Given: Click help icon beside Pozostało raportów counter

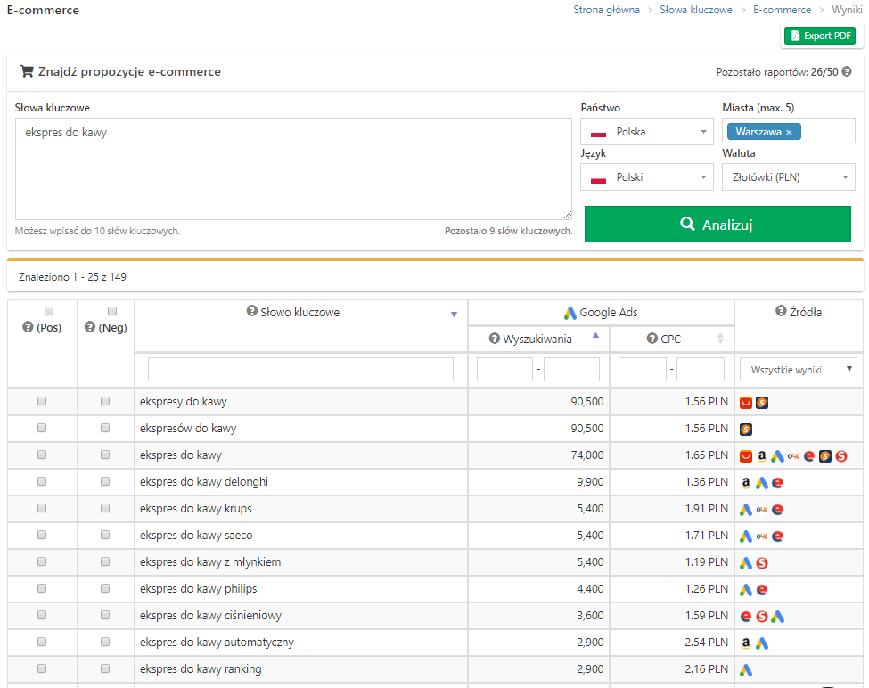Looking at the screenshot, I should point(847,71).
